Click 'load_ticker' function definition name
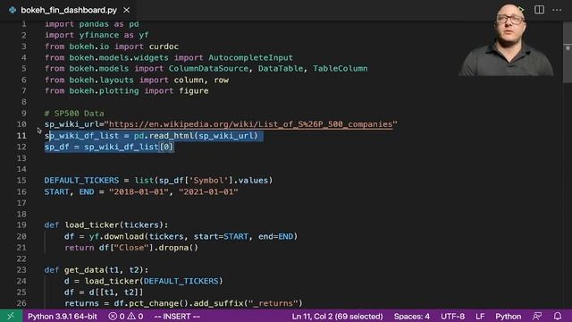The width and height of the screenshot is (572, 322). pos(92,225)
